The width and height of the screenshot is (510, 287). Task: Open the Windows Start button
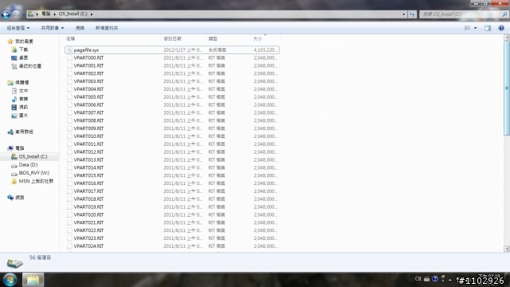[x=10, y=280]
